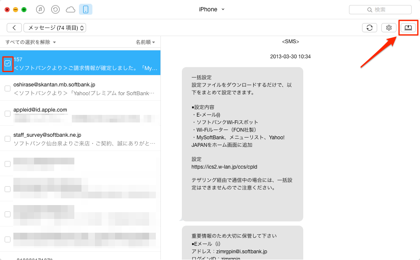Viewport: 420px width, 260px height.
Task: Open the iTunes library music icon
Action: [x=40, y=10]
